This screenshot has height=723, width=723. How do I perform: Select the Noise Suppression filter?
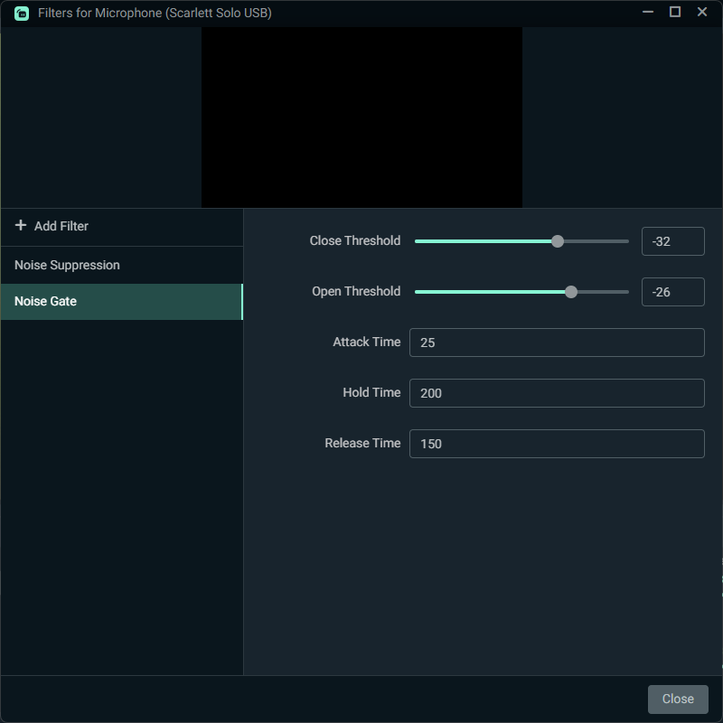point(67,266)
